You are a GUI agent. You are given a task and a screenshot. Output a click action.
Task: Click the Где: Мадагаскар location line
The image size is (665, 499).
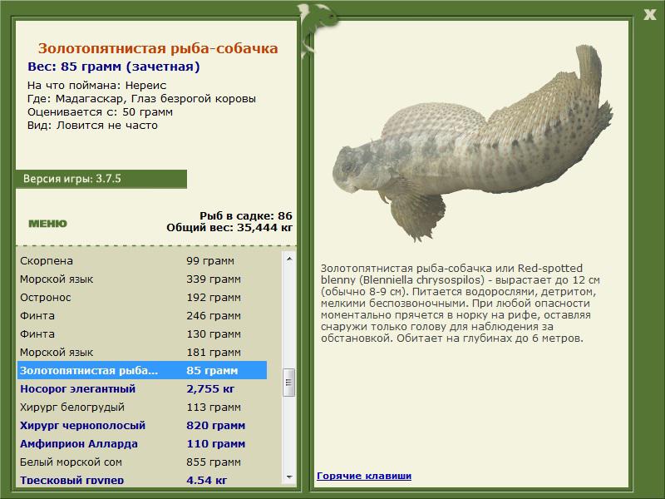[x=141, y=98]
